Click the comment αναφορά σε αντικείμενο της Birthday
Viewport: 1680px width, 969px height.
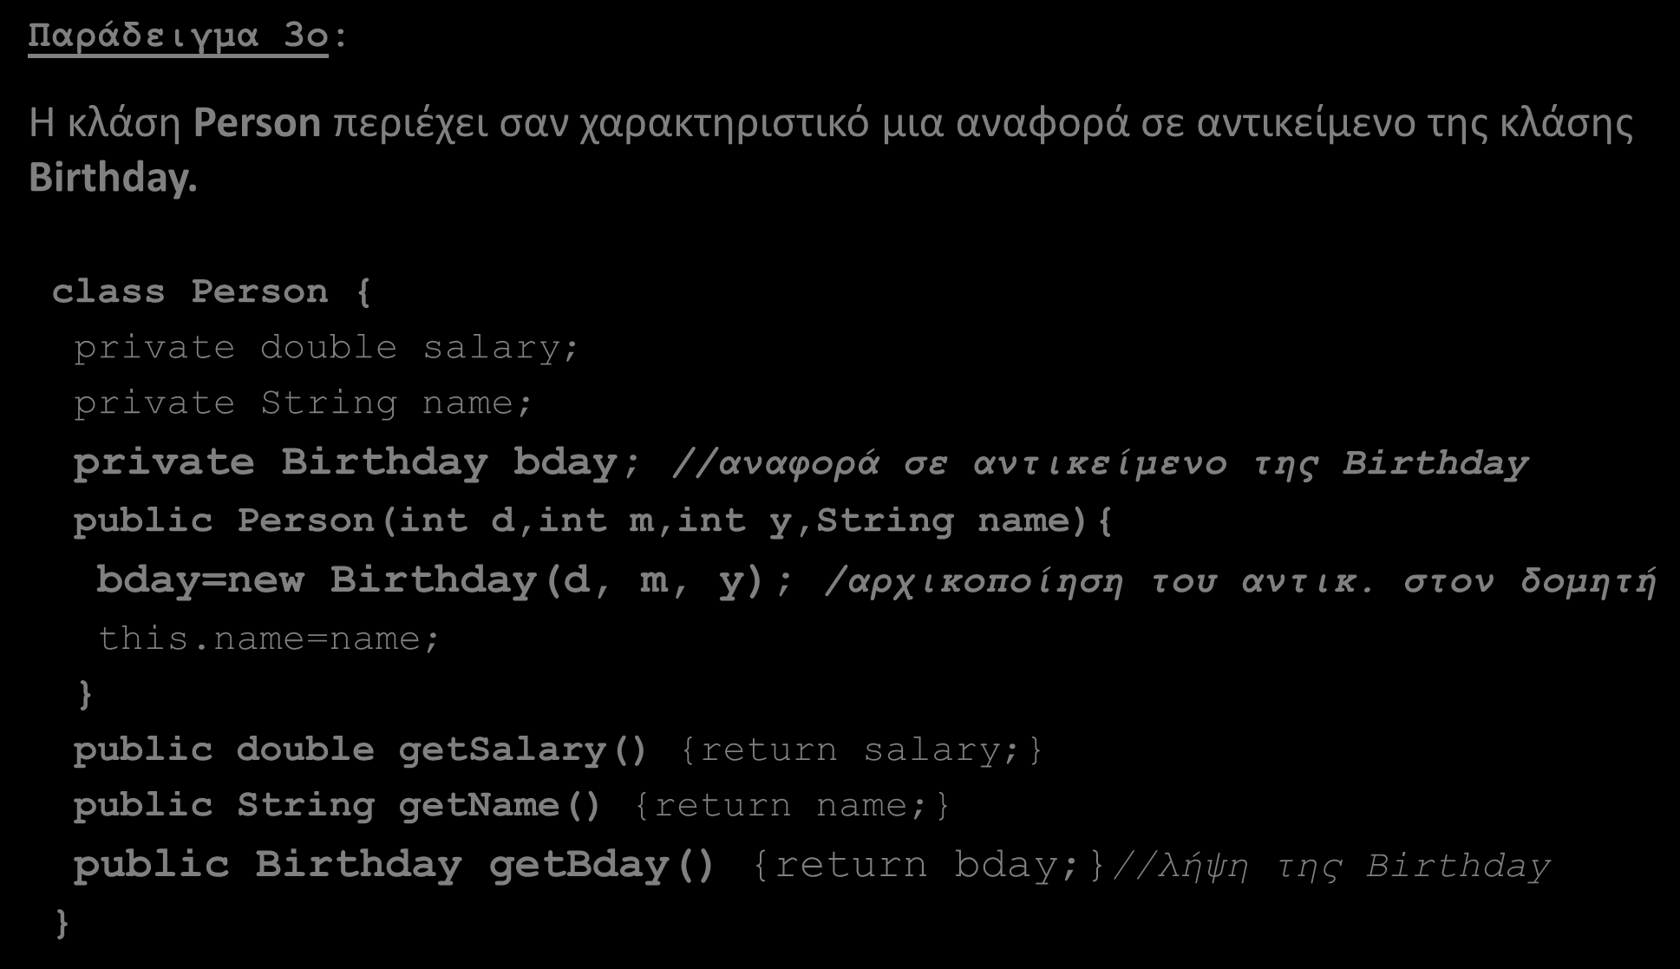1100,464
